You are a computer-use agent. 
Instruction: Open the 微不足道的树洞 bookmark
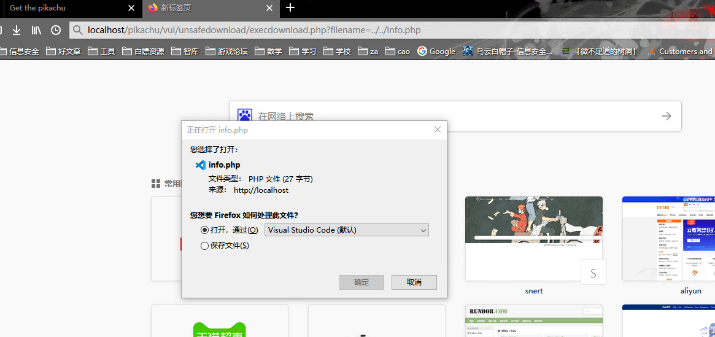pyautogui.click(x=600, y=51)
